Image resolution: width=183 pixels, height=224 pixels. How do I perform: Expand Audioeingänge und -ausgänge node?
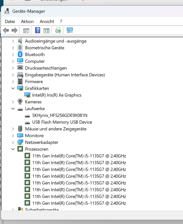pos(13,41)
